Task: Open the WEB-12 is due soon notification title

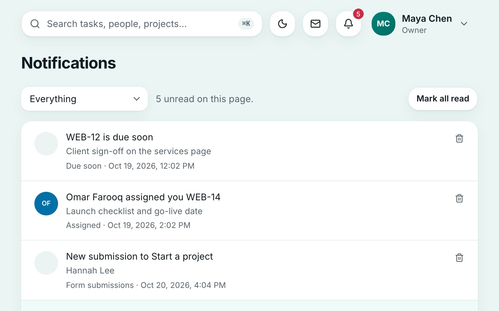Action: (110, 137)
